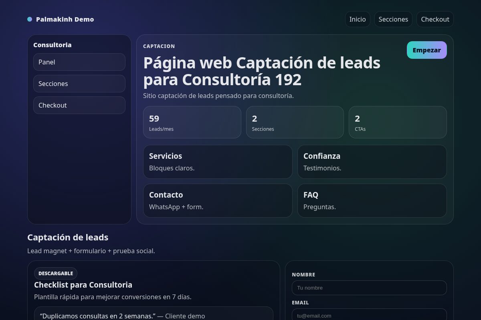This screenshot has height=320, width=481.
Task: Select the Contacto WhatsApp card
Action: point(218,200)
